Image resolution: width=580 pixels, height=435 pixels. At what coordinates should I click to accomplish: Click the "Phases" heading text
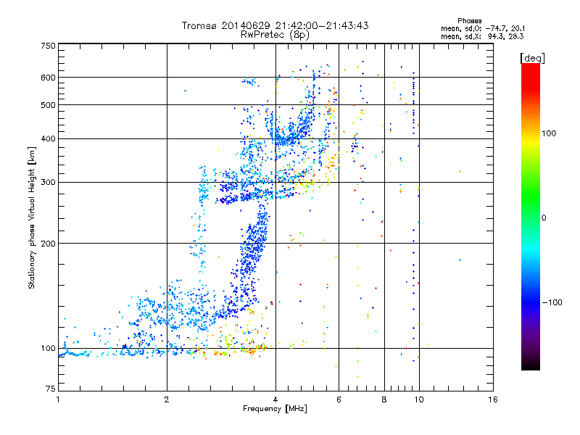[469, 21]
